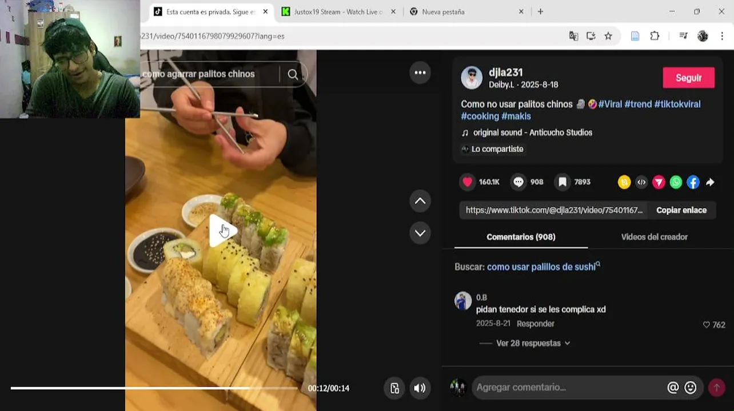Share the video to WhatsApp

(x=676, y=182)
